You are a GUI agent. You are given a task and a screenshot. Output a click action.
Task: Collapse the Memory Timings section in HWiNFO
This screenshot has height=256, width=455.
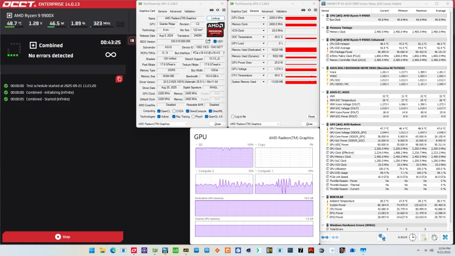tap(323, 27)
